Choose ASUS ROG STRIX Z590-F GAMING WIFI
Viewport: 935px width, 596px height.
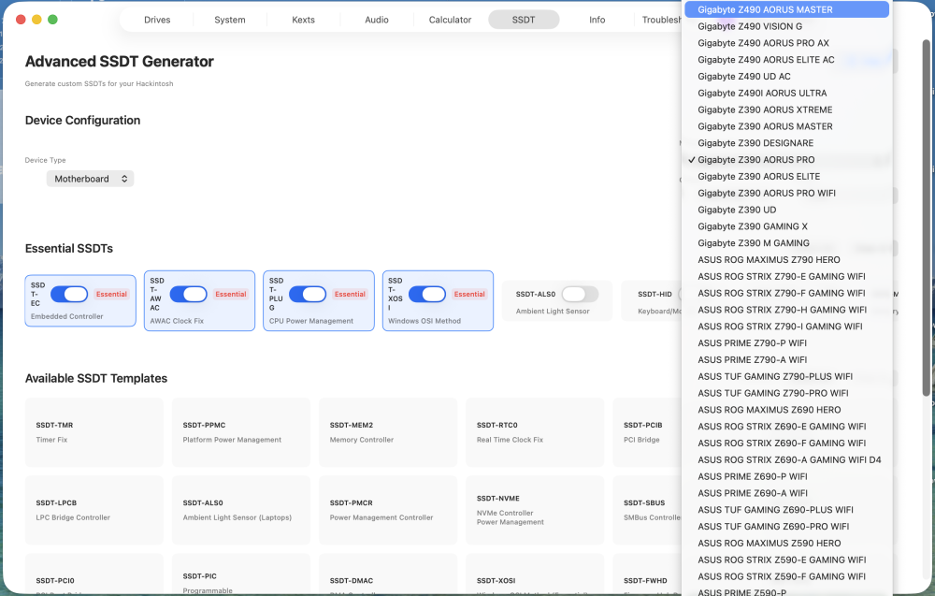coord(786,577)
